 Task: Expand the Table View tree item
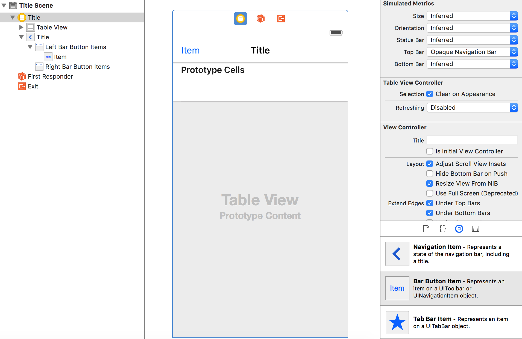click(x=21, y=27)
